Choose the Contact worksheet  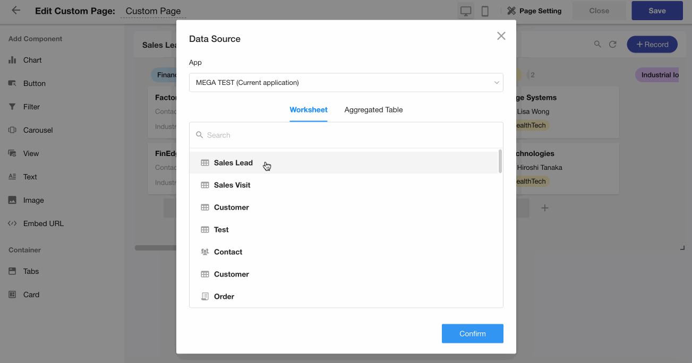[x=228, y=252]
